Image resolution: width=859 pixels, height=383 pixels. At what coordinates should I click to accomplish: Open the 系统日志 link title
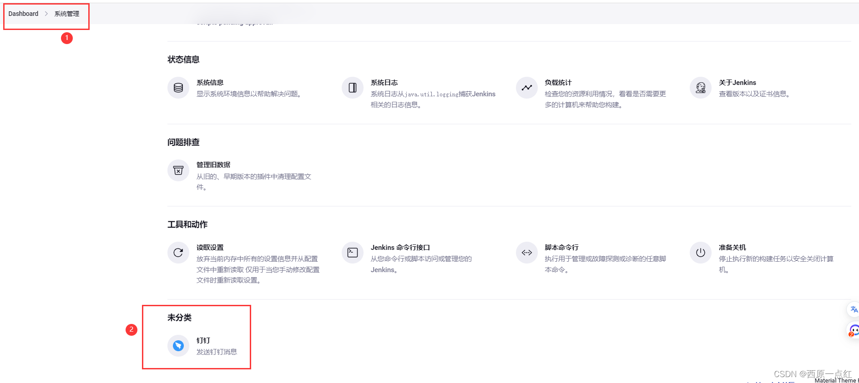pyautogui.click(x=384, y=83)
